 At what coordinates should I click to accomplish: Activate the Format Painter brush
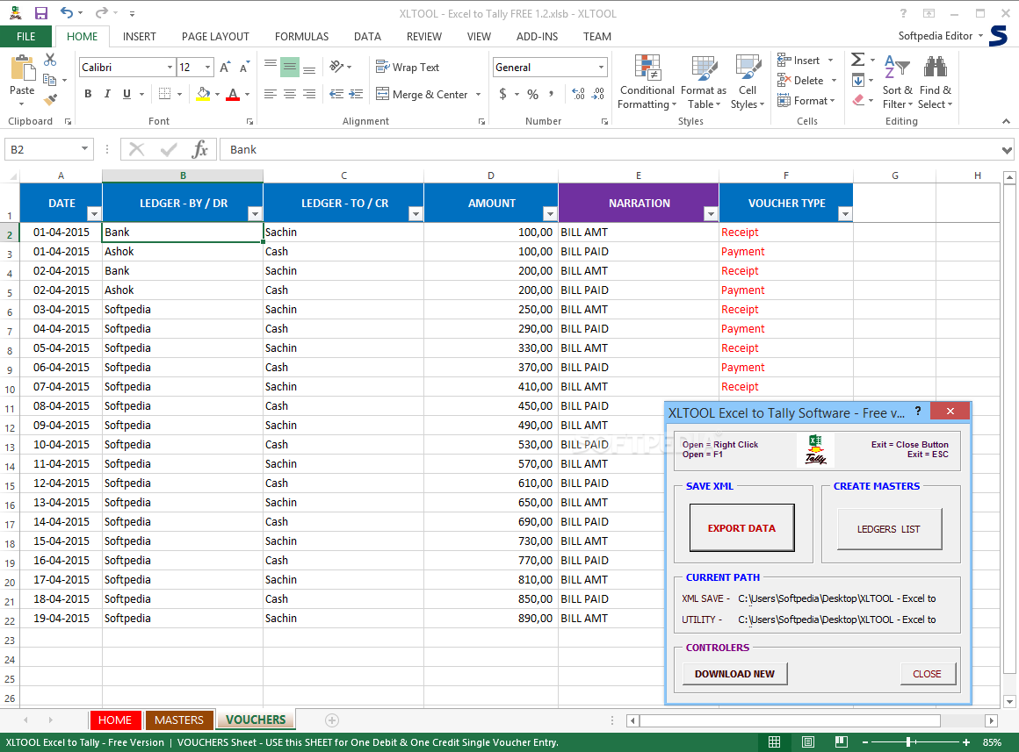(50, 100)
